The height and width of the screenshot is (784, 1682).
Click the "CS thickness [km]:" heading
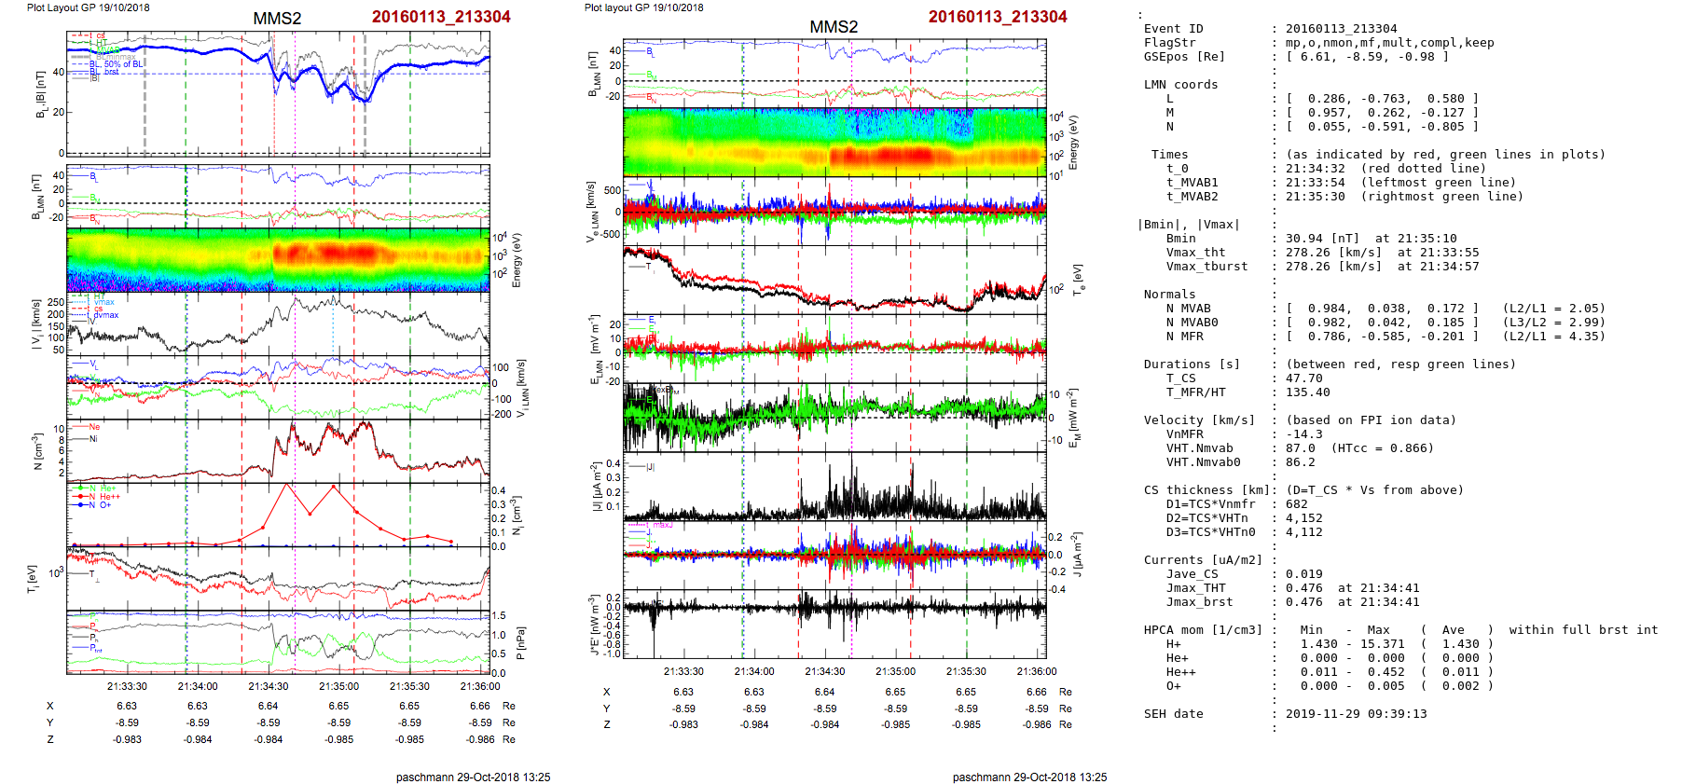coord(1210,490)
